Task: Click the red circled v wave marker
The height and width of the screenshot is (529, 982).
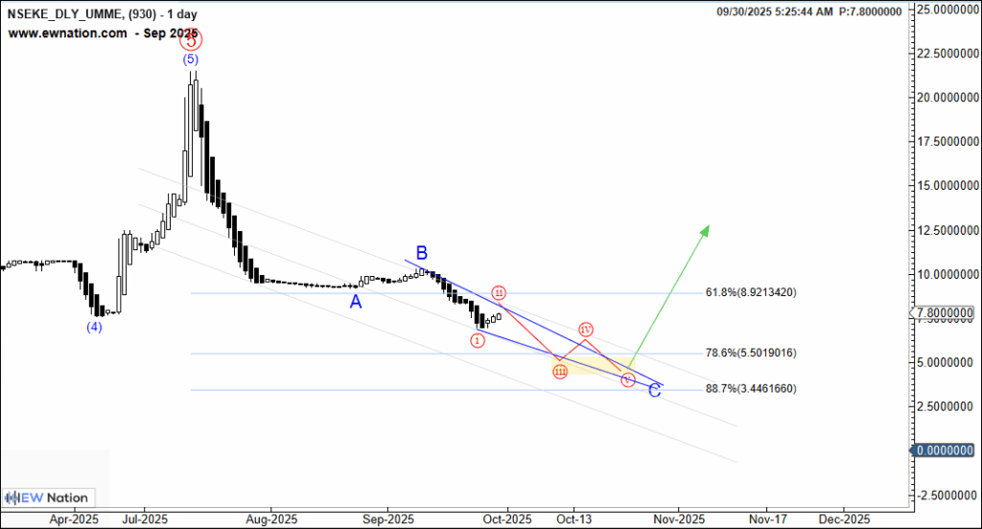Action: [x=627, y=379]
